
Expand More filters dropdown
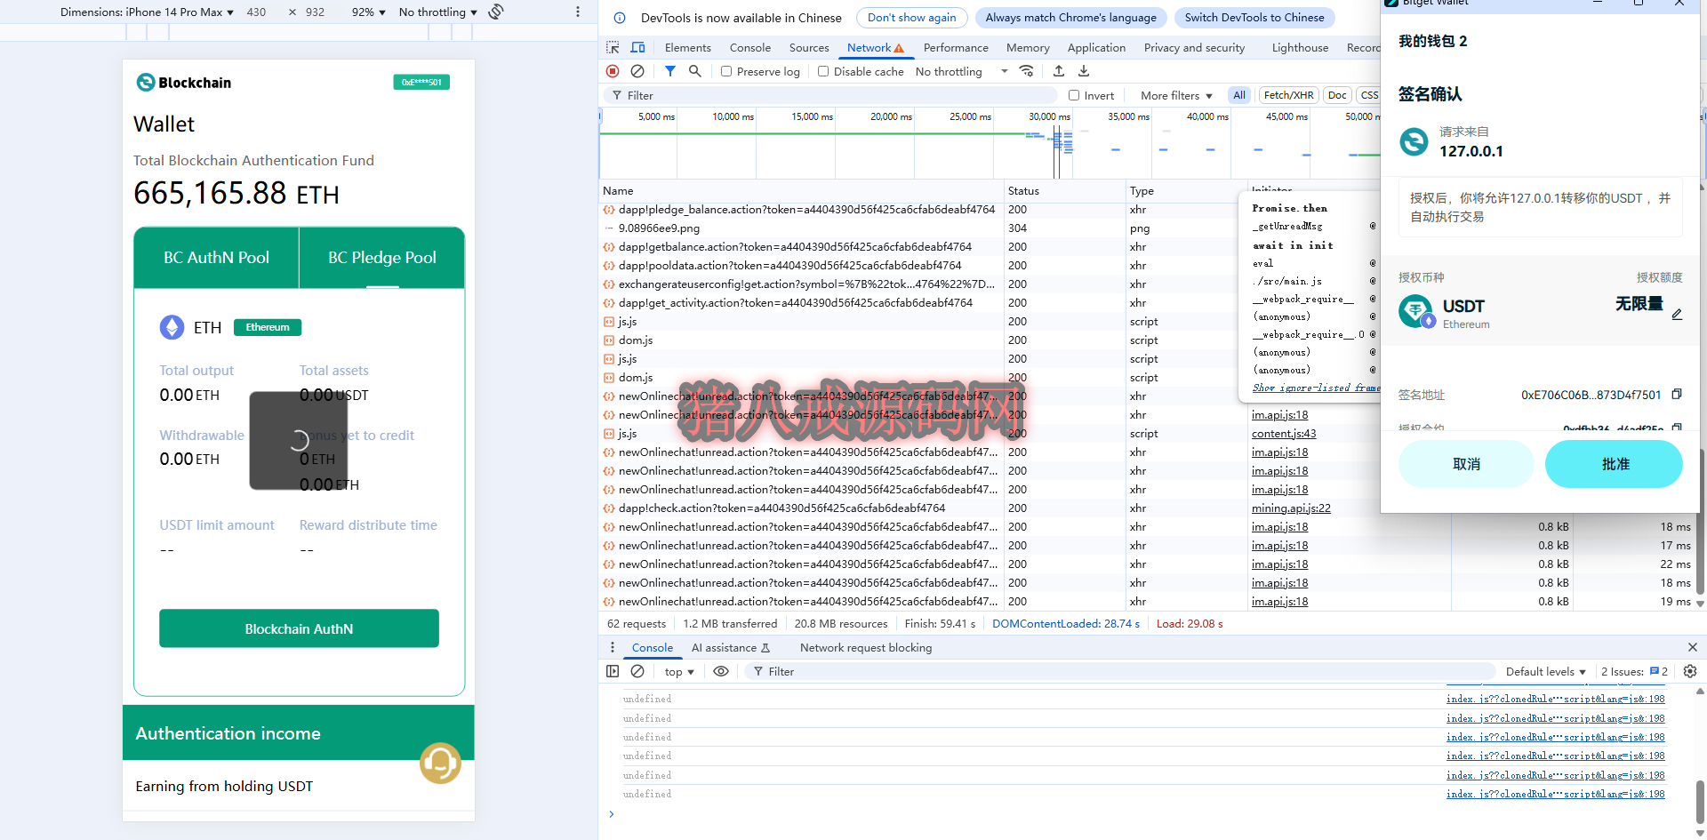click(1176, 95)
